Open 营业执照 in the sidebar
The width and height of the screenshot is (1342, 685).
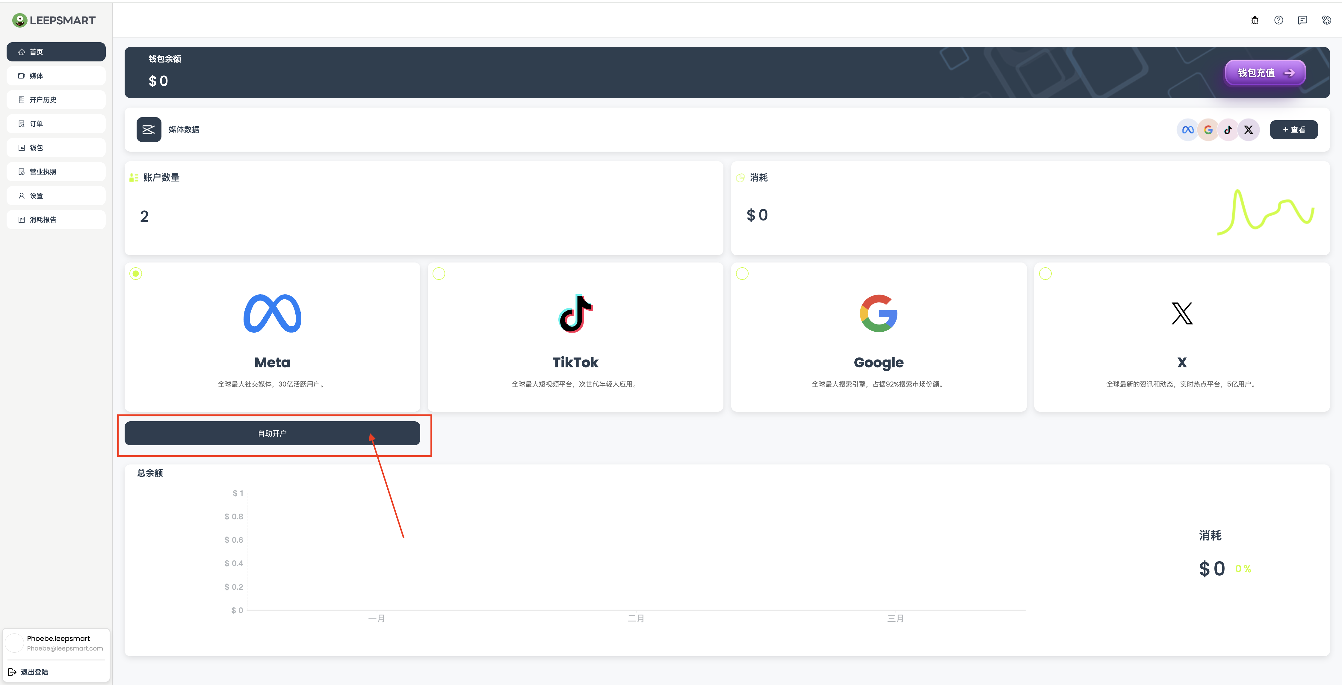tap(56, 171)
